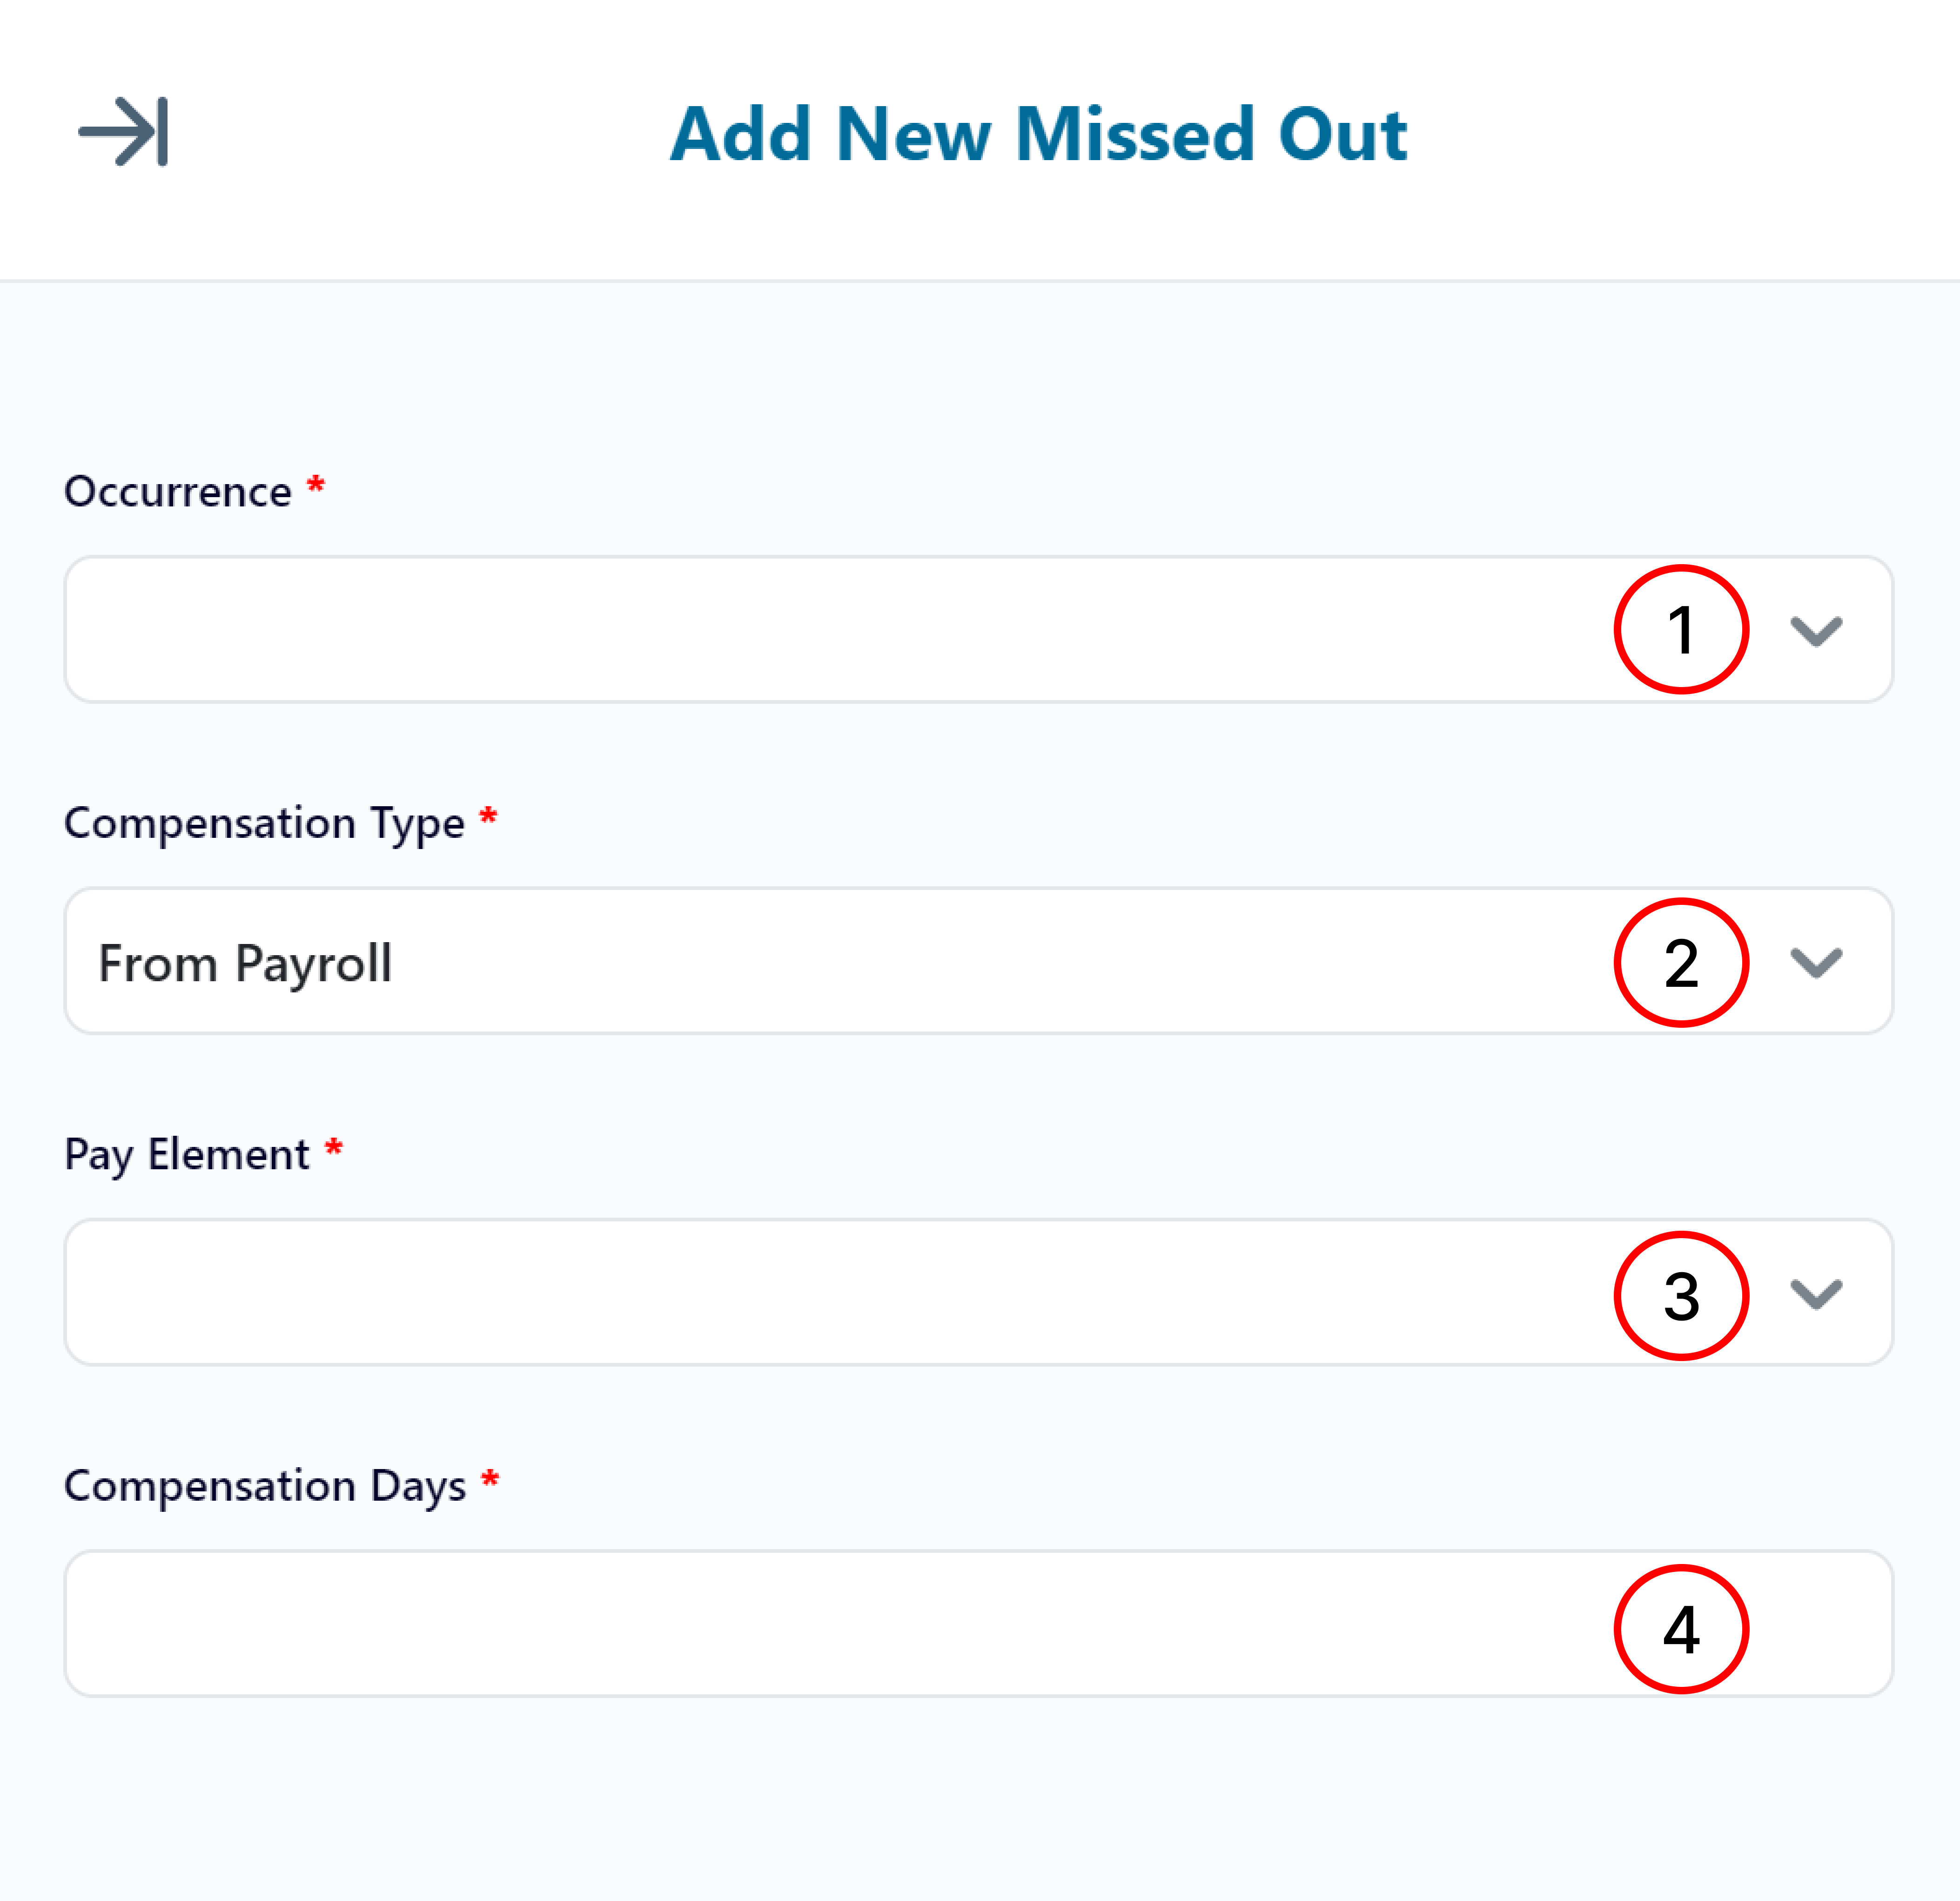Click the Pay Element field label
Screen dimensions: 1960x1901
tap(187, 1154)
